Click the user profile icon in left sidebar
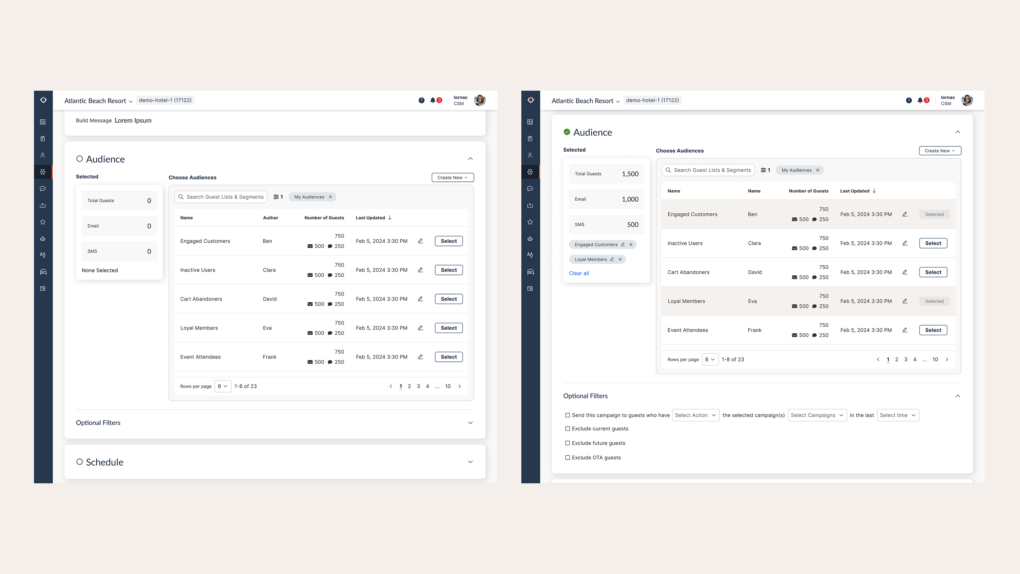The height and width of the screenshot is (574, 1020). point(43,155)
